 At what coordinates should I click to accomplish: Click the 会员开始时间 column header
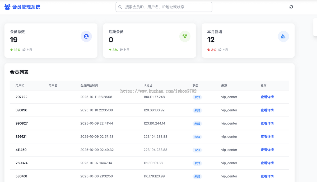(89, 86)
